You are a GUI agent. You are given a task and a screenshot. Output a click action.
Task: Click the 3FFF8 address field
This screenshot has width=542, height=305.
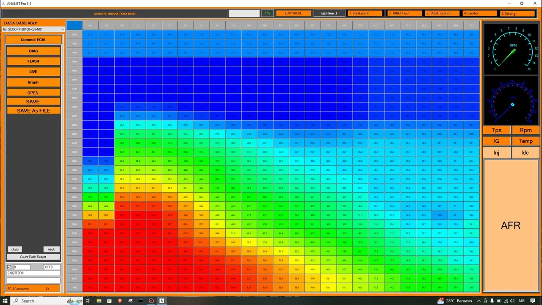click(51, 267)
